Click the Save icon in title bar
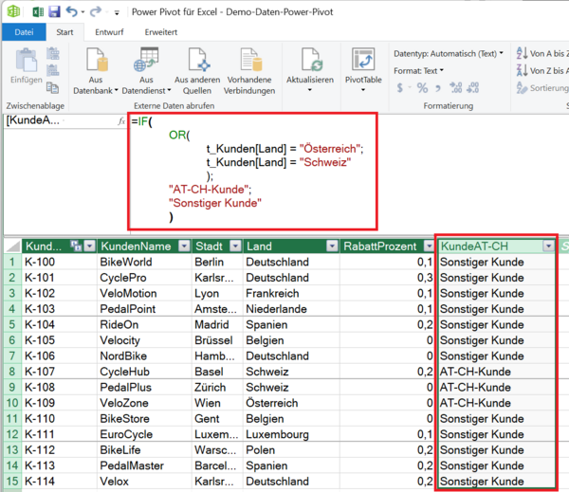The width and height of the screenshot is (569, 492). [54, 12]
